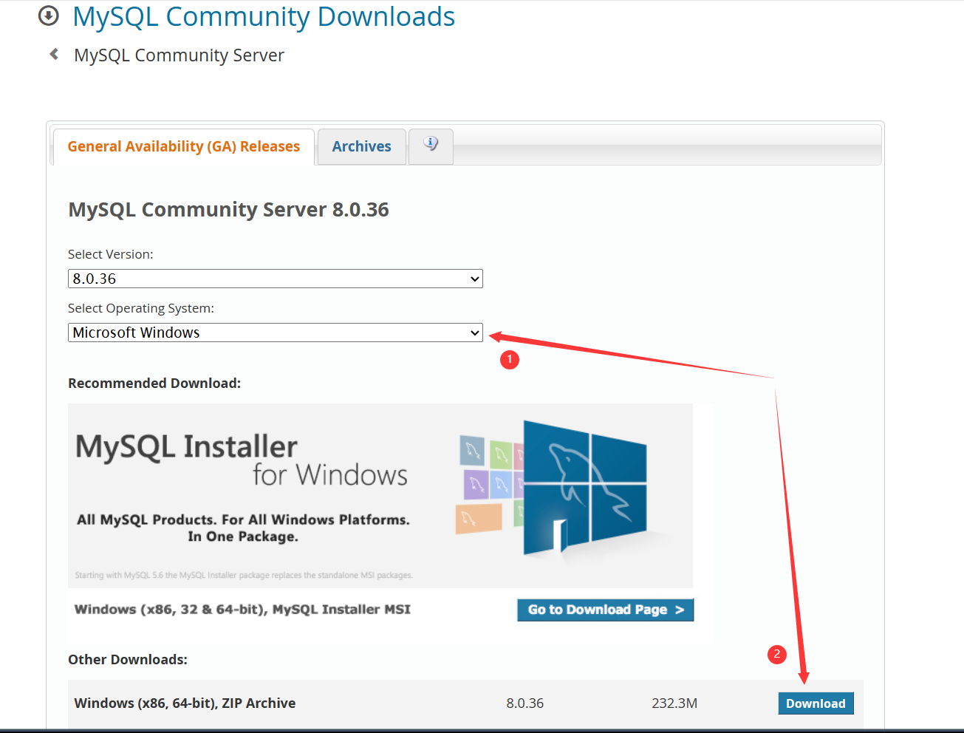Click the back arrow next to MySQL Community Server
Viewport: 964px width, 733px height.
54,54
